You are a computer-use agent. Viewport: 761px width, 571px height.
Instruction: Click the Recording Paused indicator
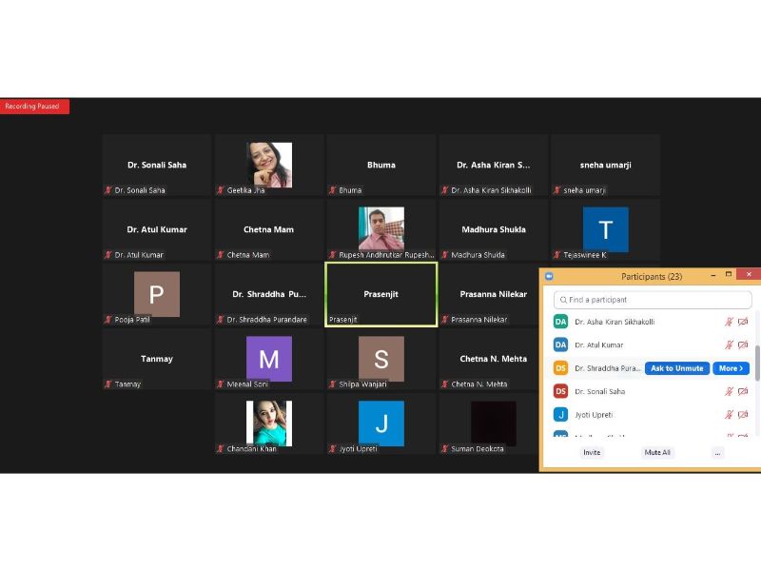34,107
